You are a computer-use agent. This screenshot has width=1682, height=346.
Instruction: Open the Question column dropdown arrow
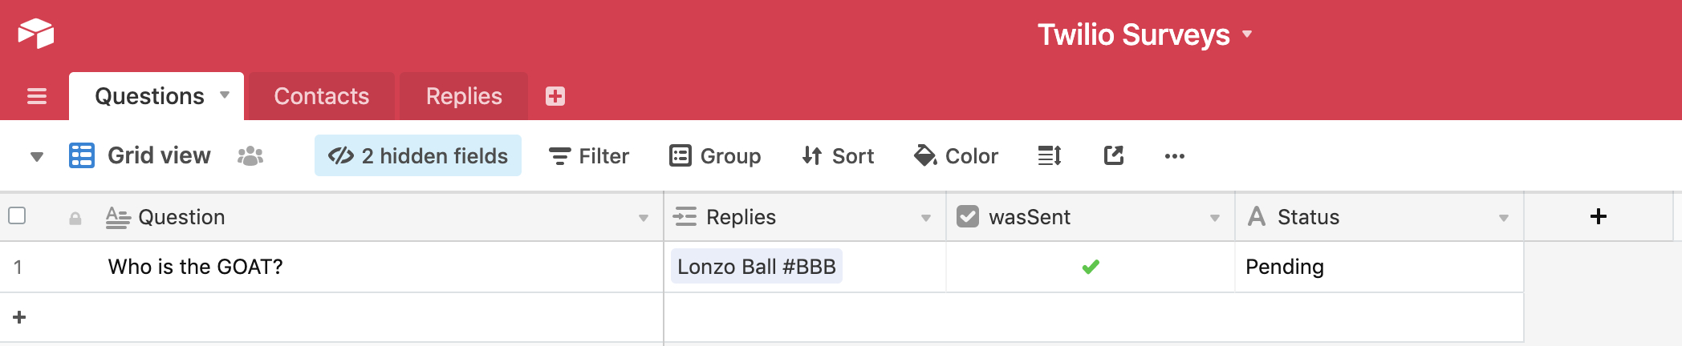644,218
